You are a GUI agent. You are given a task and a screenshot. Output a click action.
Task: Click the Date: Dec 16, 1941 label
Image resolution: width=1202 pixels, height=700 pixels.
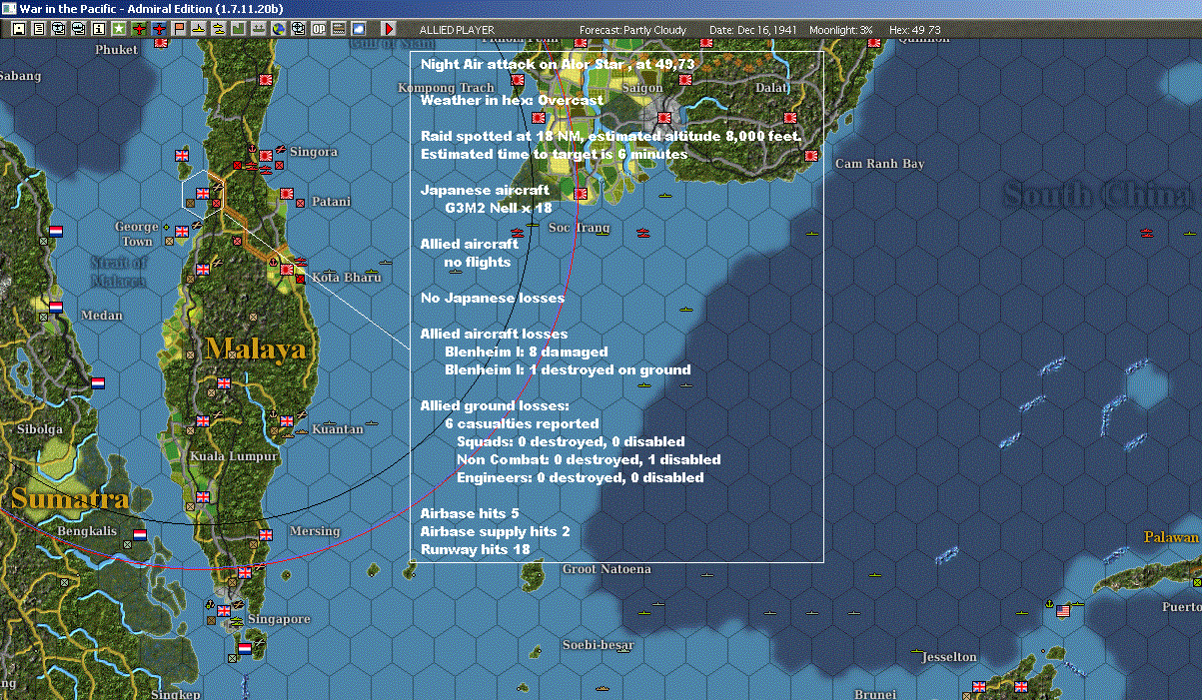coord(752,30)
